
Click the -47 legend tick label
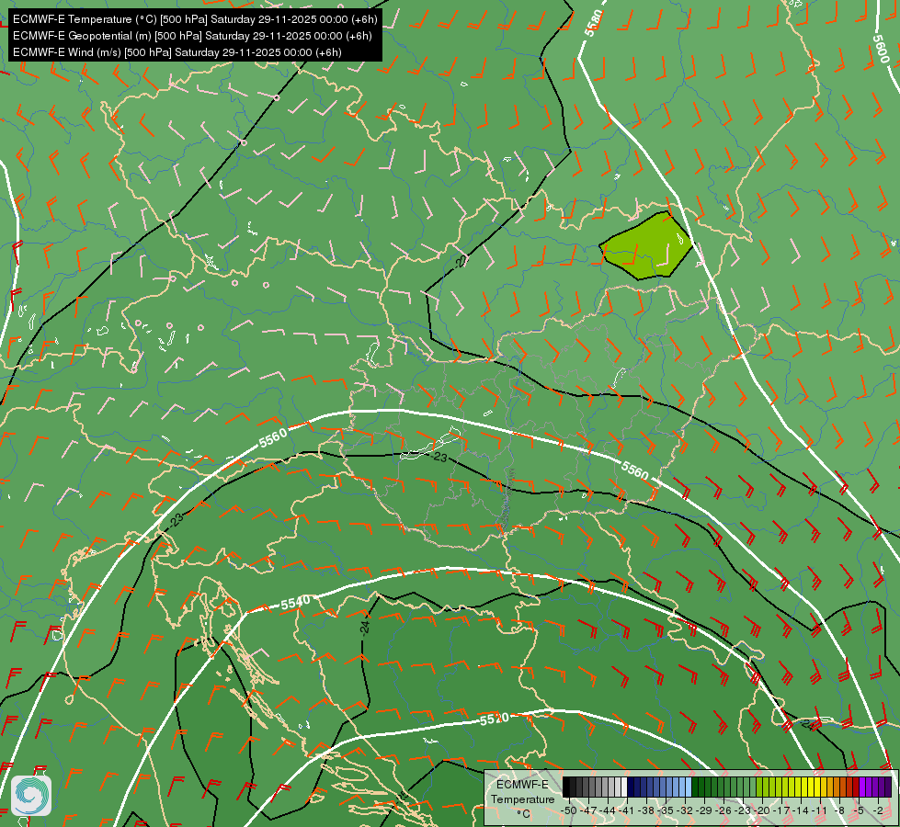587,810
